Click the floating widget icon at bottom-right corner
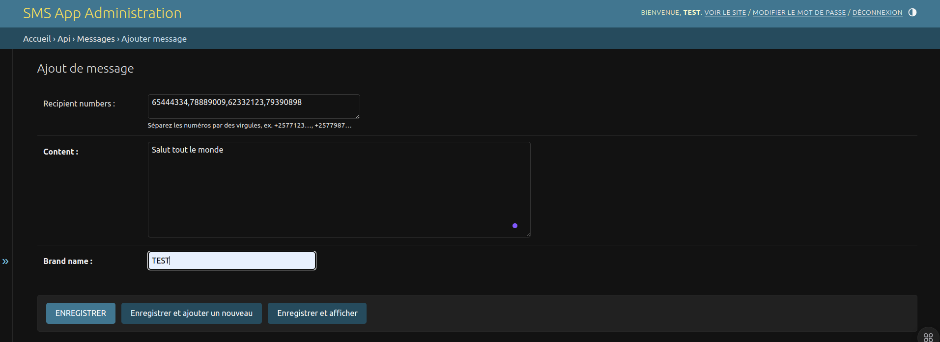Viewport: 940px width, 342px height. [928, 337]
